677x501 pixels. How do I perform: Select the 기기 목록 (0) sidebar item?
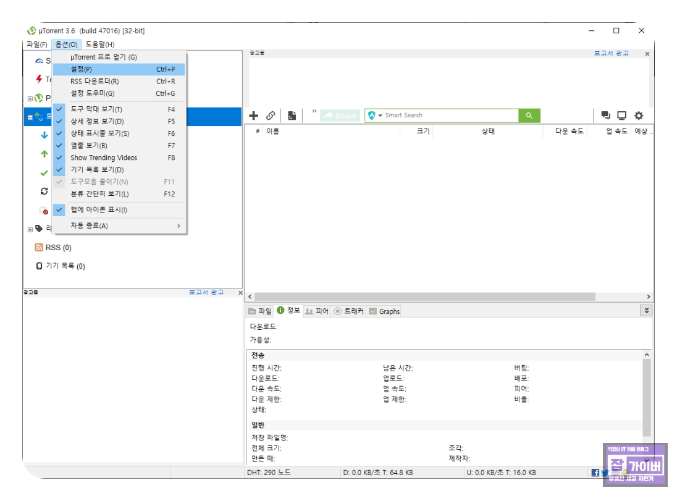(61, 266)
